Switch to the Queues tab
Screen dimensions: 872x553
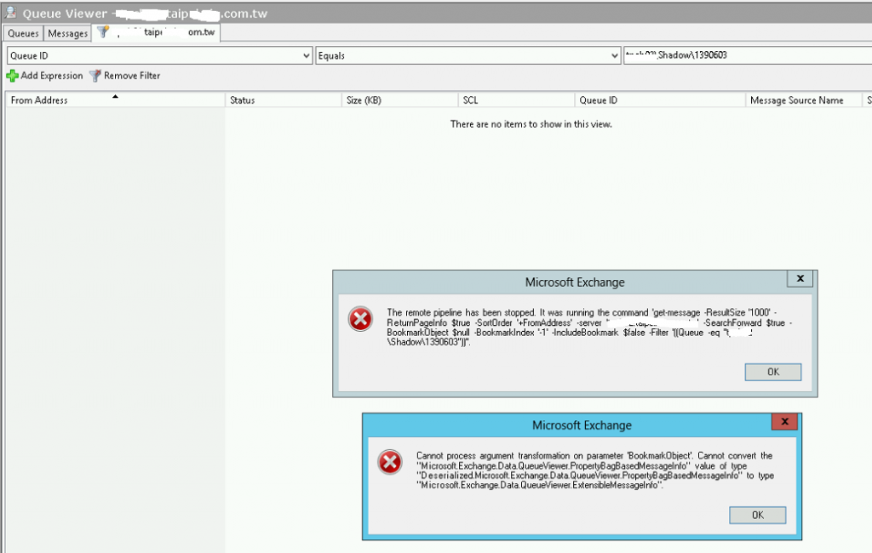[23, 33]
